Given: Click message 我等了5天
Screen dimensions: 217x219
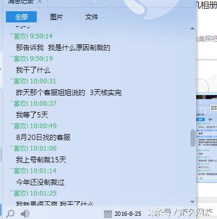Looking at the screenshot, I should 32,115.
